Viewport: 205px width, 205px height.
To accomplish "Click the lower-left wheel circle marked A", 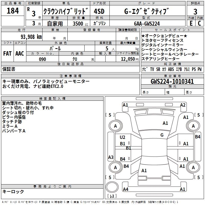I will 115,167.
